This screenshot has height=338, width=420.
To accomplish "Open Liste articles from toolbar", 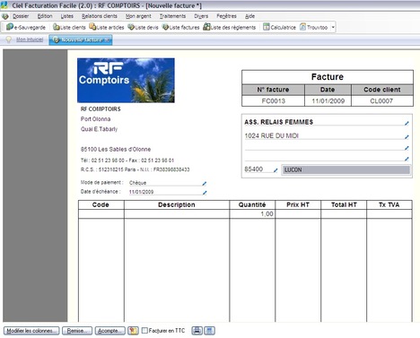I will pos(107,27).
